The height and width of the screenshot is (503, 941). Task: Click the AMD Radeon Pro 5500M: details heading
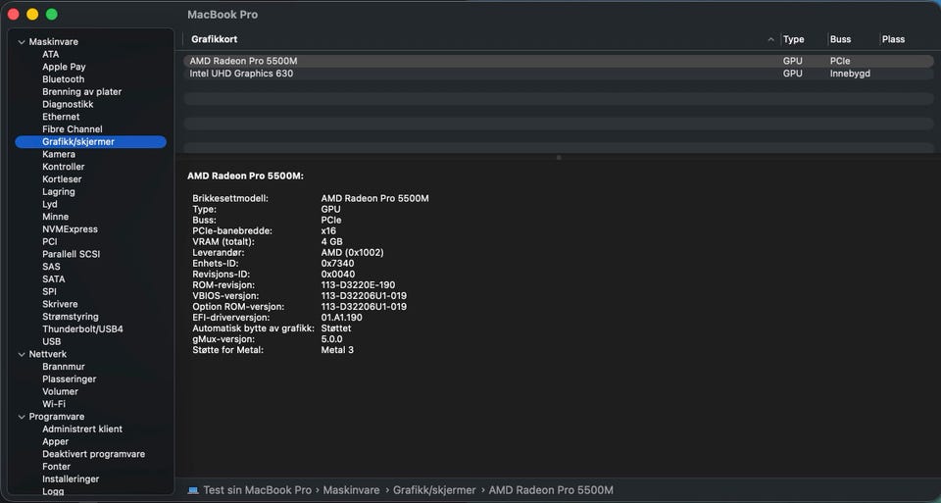pos(245,176)
